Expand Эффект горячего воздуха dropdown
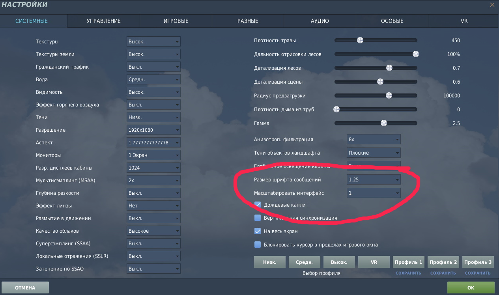Image resolution: width=499 pixels, height=295 pixels. pos(153,105)
